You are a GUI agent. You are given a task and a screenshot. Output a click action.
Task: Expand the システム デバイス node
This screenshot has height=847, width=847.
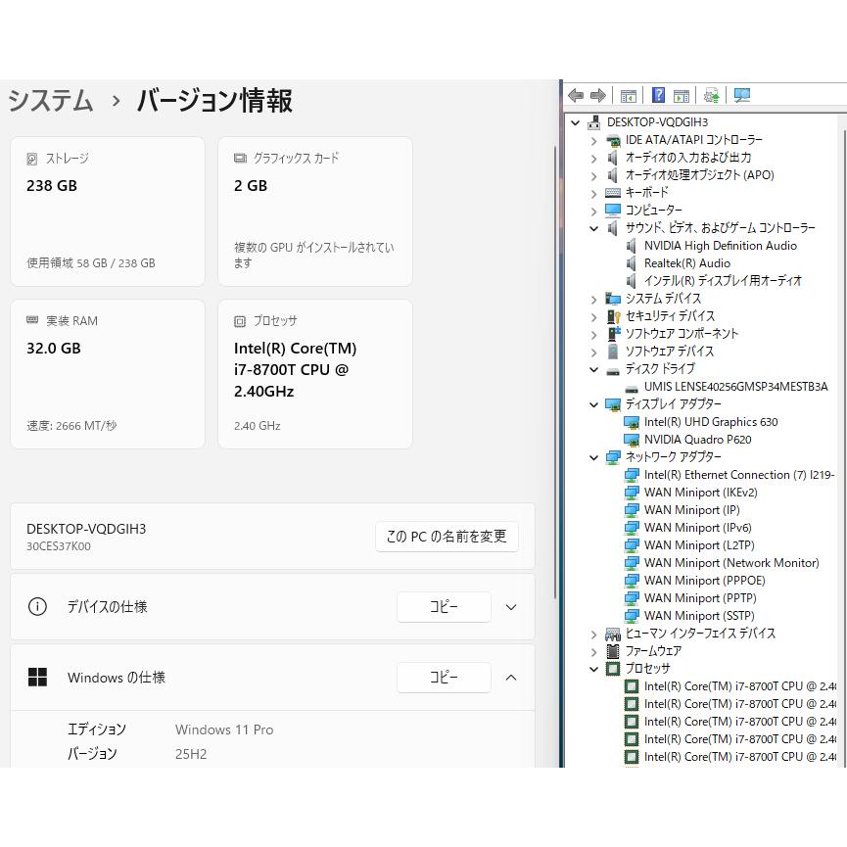point(594,300)
